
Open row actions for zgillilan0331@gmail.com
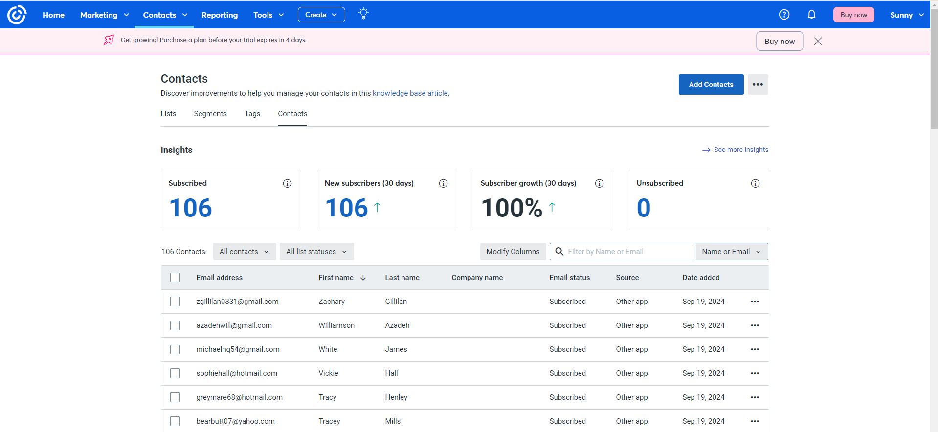(x=755, y=302)
